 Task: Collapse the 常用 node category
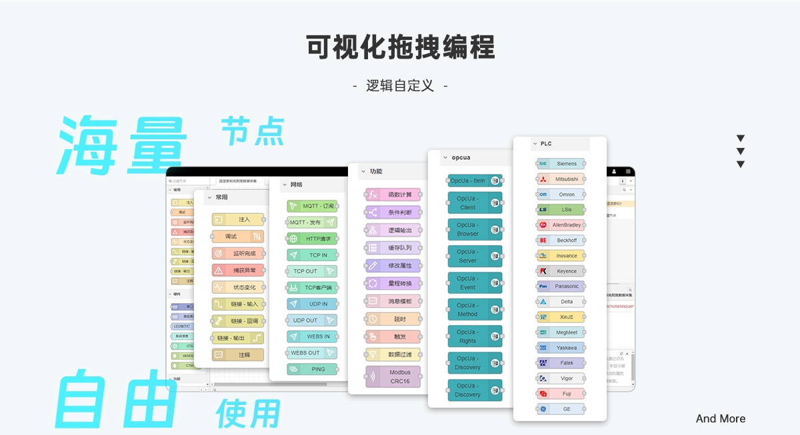pos(209,197)
